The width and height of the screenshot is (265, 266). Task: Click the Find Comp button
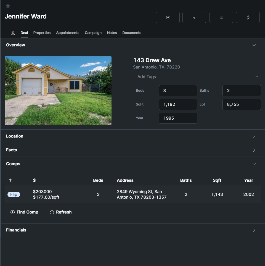tap(24, 212)
